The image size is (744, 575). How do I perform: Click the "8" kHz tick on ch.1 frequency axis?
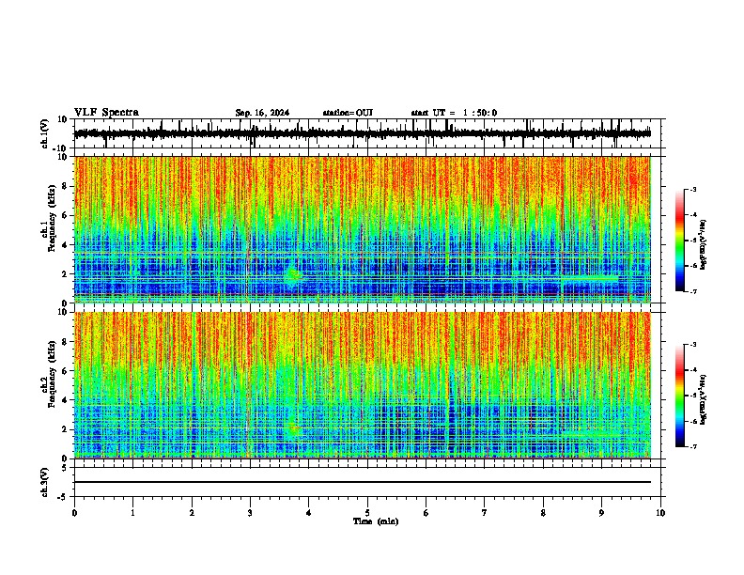click(x=65, y=186)
